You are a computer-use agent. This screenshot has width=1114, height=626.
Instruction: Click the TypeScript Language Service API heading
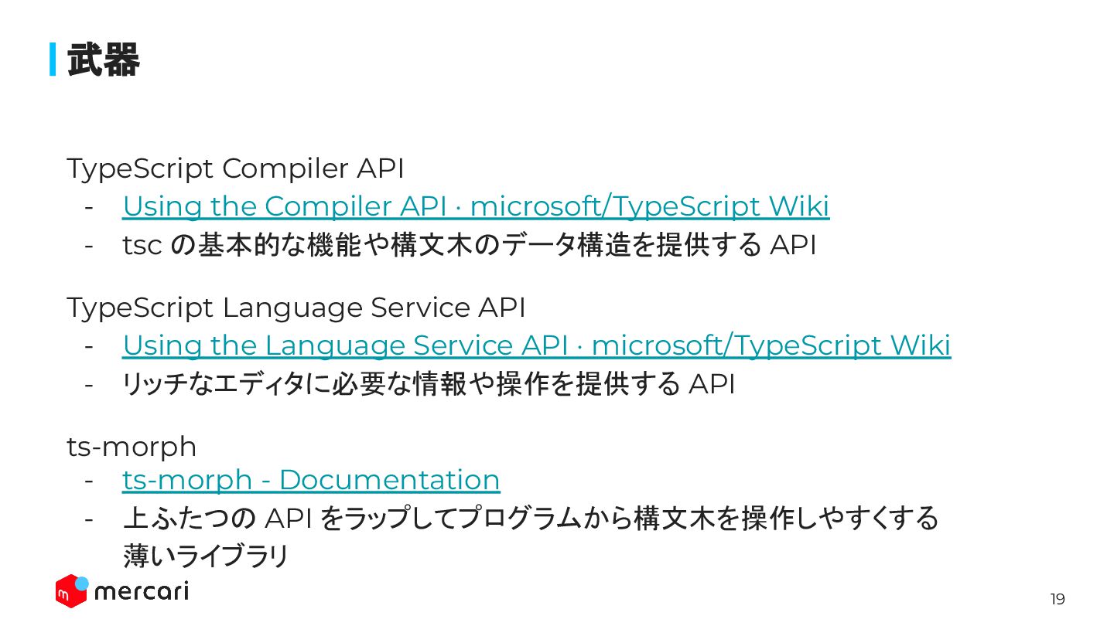tap(296, 308)
